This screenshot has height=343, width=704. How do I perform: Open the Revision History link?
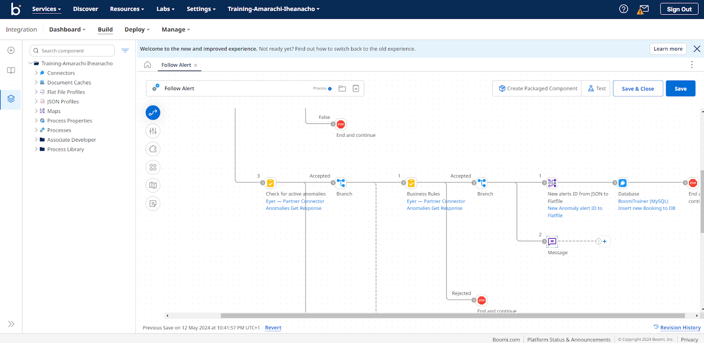(680, 328)
